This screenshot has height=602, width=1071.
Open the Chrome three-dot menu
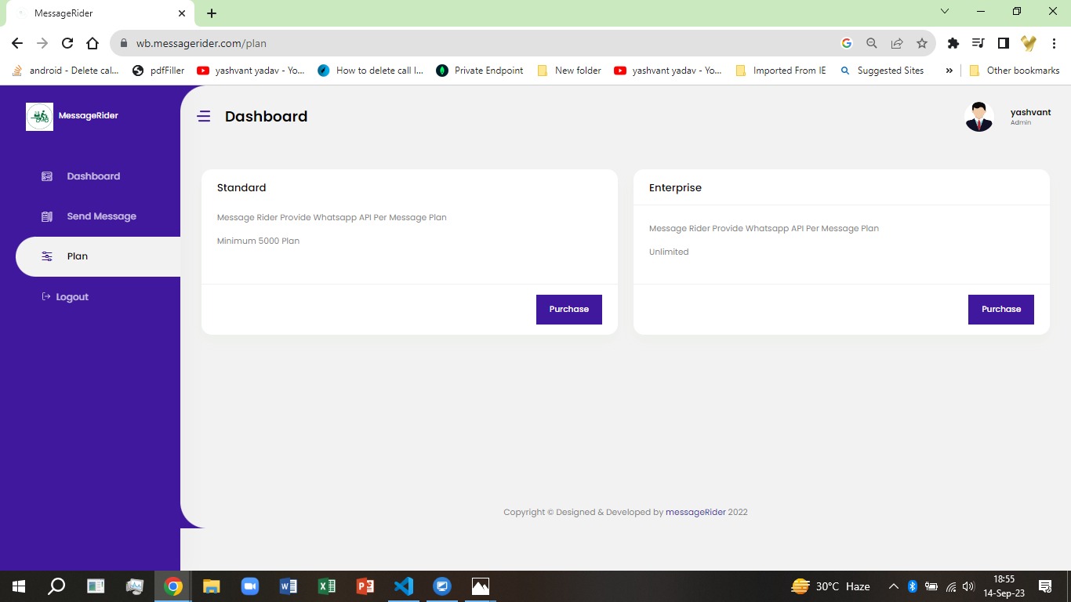1054,43
